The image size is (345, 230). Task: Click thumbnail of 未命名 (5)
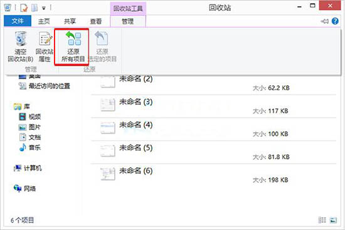click(108, 151)
